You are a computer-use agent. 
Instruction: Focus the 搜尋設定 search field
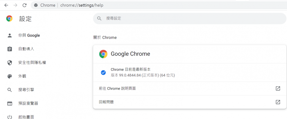[186, 18]
